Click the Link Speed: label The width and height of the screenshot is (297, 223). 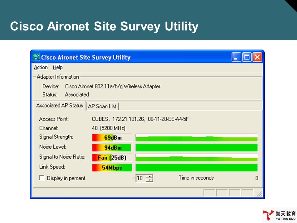(x=52, y=167)
